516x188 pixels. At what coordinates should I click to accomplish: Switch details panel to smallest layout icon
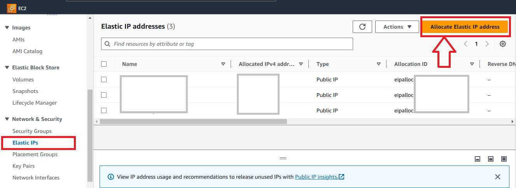tap(478, 159)
